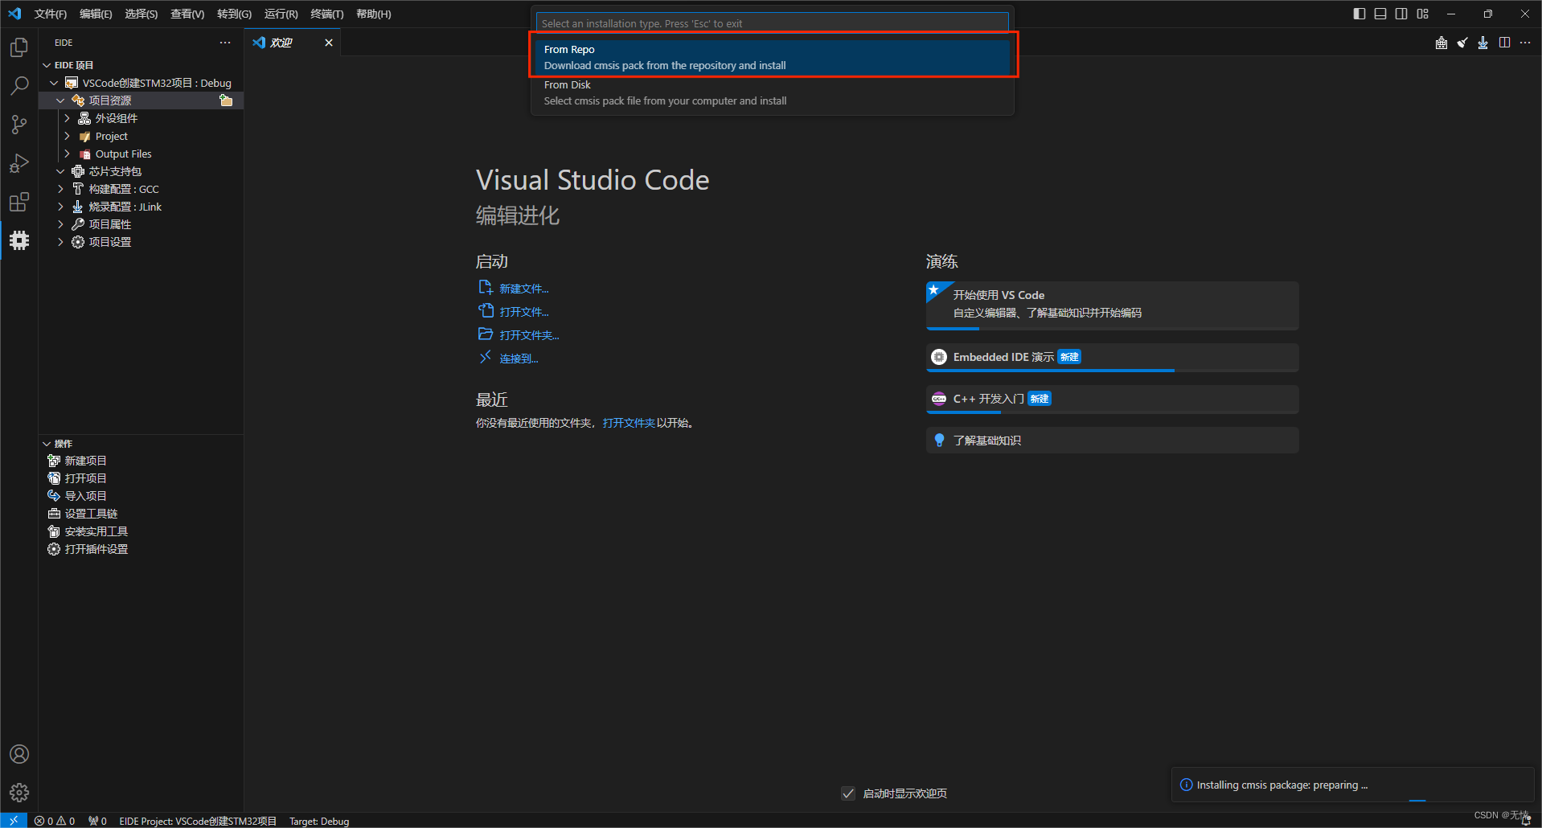Open 开始使用 VS Code walkthrough
Screen dimensions: 1542x828
1113,305
